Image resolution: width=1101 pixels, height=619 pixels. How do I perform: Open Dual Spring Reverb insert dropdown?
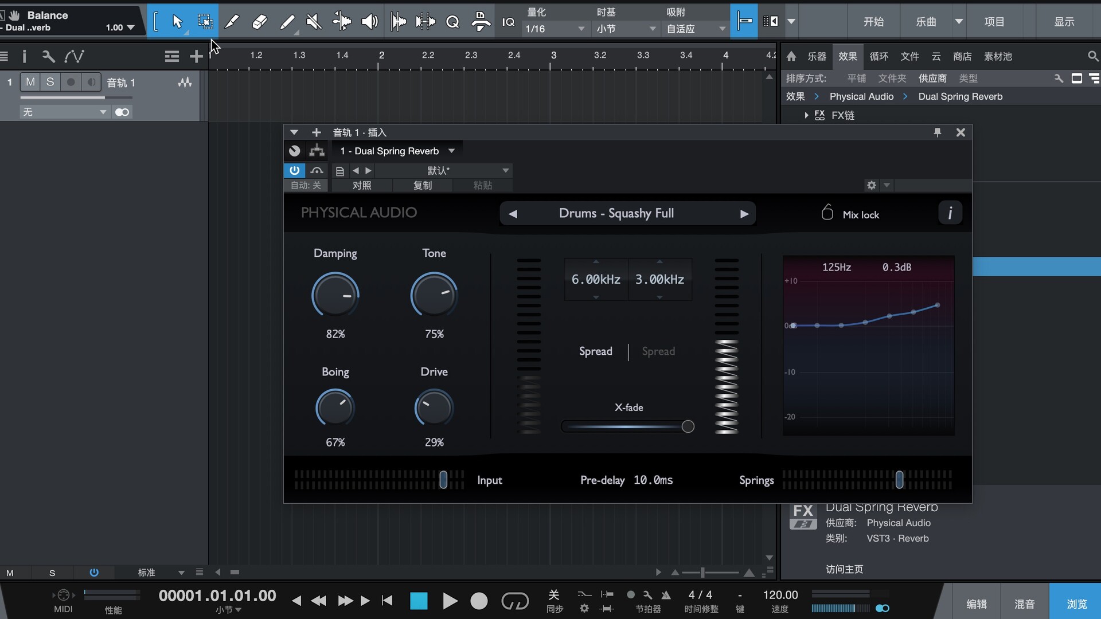point(397,151)
